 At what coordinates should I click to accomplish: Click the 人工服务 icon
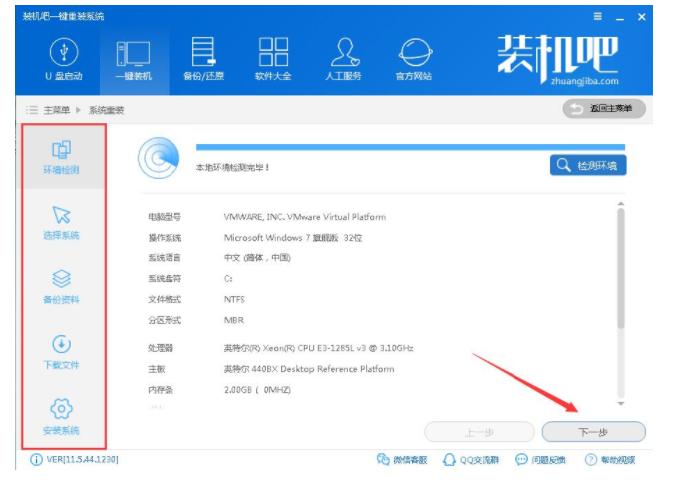(345, 59)
